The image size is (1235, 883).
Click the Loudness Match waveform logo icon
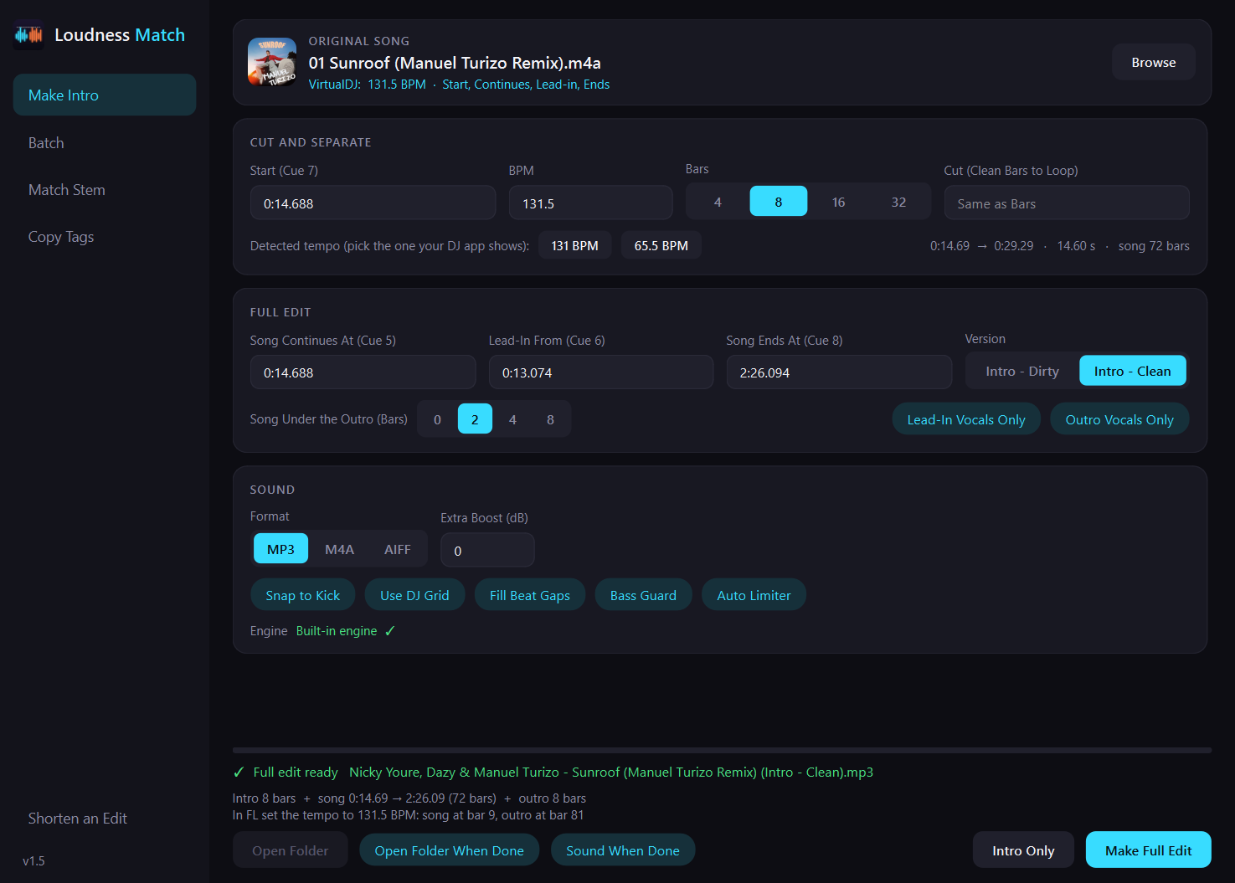pos(28,35)
